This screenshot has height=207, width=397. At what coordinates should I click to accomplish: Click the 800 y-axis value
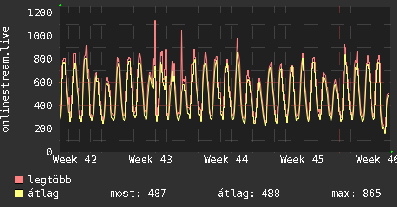pos(43,59)
